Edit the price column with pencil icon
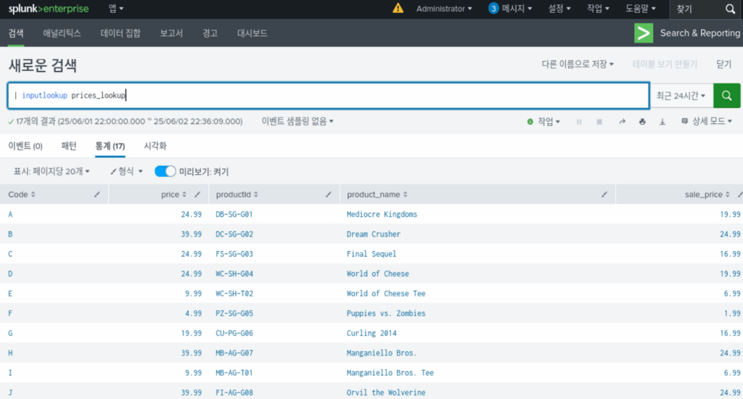Viewport: 743px width, 399px height. coord(197,194)
